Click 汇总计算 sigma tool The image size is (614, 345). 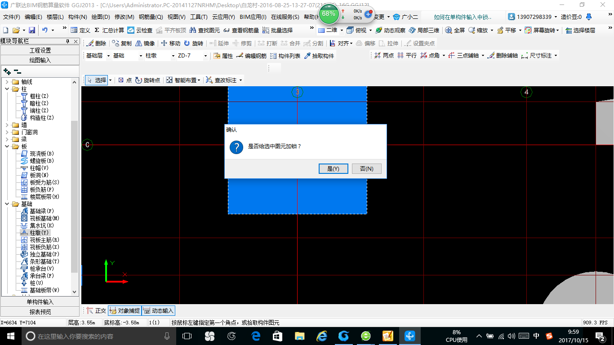(109, 30)
